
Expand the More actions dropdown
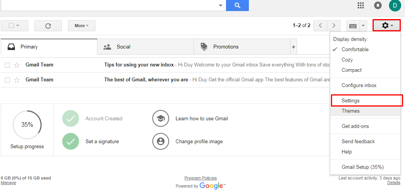pos(82,26)
